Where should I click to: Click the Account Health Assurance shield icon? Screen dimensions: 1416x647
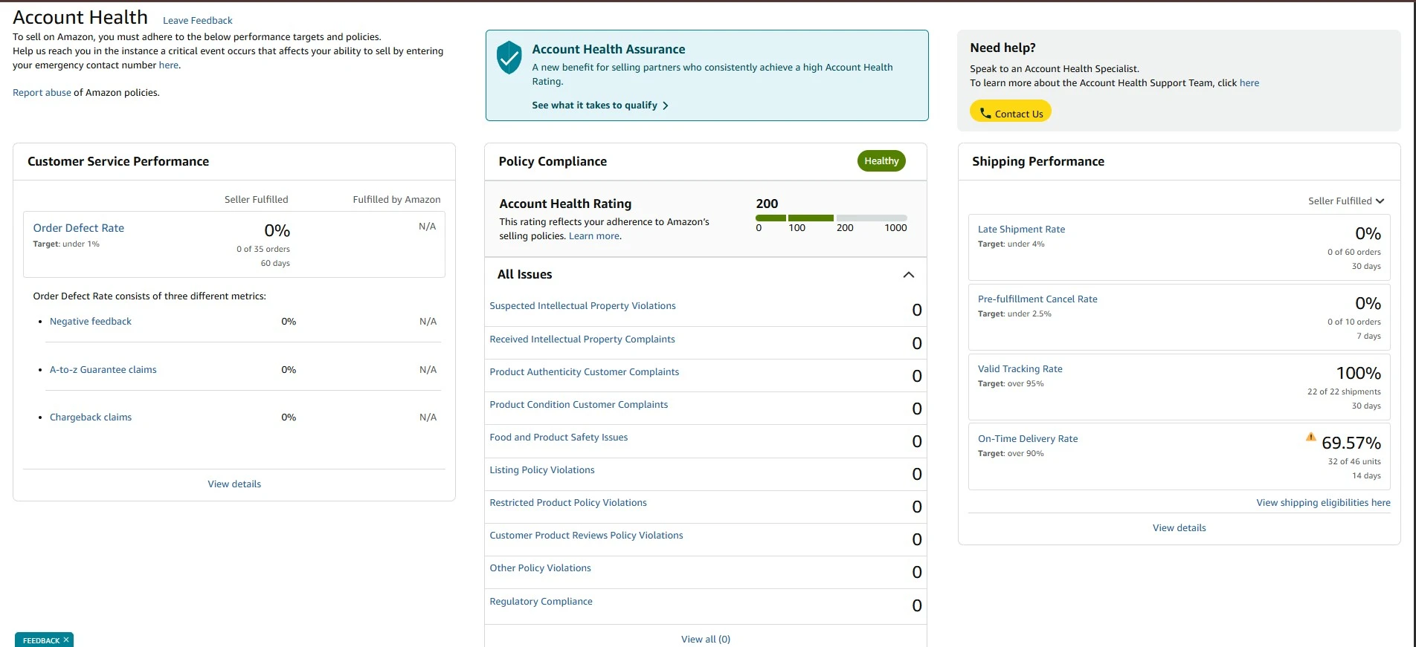click(509, 58)
